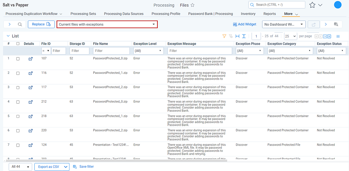Check the box for row 1 file 107
The image size is (349, 171).
click(18, 59)
